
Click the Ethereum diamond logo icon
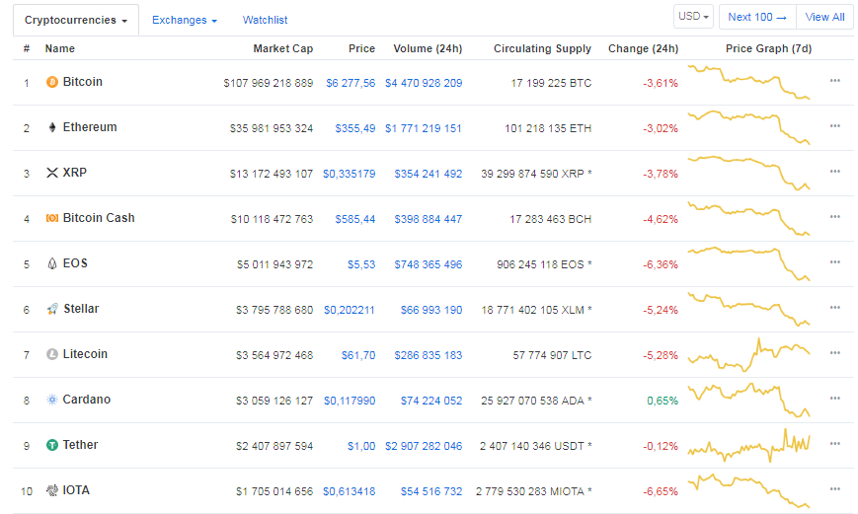[x=52, y=127]
